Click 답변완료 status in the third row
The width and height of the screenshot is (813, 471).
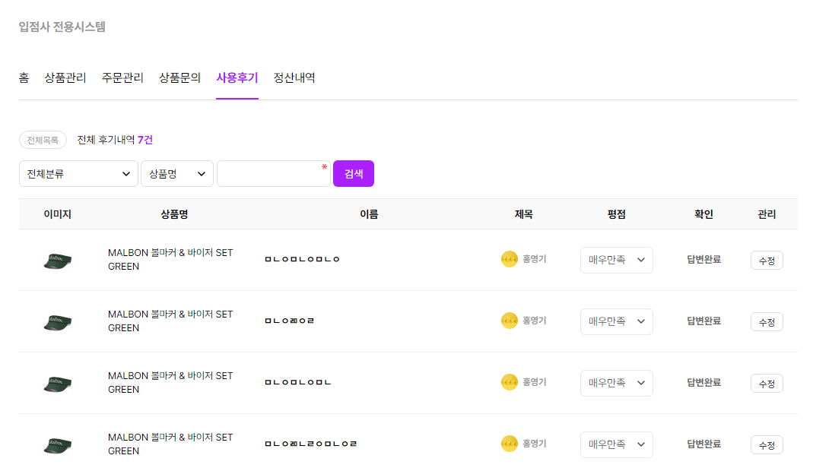point(703,382)
